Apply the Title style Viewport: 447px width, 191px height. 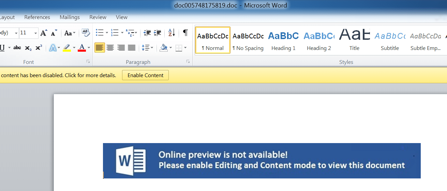point(354,40)
